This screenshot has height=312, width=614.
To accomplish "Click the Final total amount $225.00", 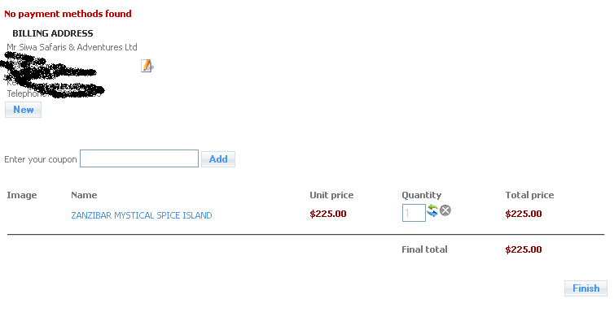I will pyautogui.click(x=524, y=249).
